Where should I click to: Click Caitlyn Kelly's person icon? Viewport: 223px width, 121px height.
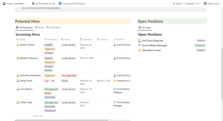18,102
